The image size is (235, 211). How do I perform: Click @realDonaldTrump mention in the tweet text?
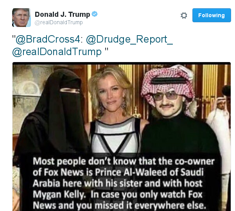(x=57, y=52)
